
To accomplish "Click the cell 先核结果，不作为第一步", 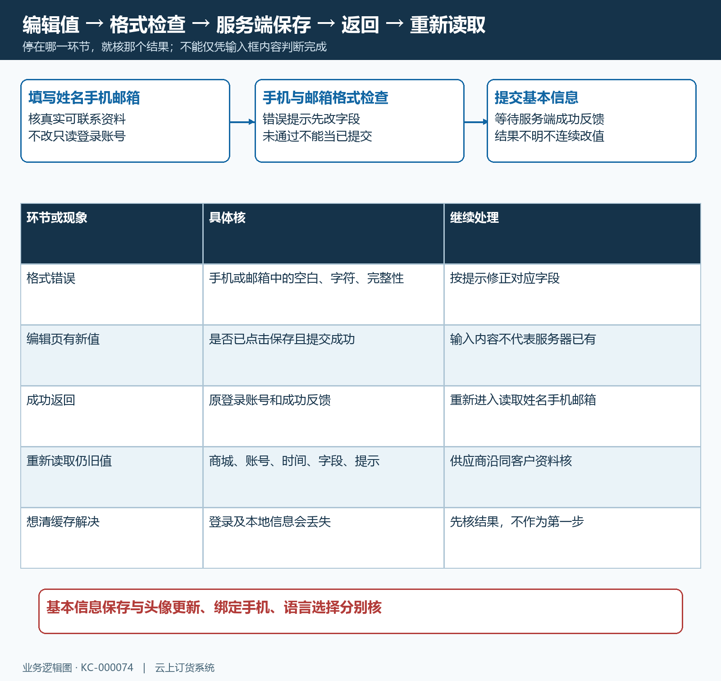I will point(572,538).
